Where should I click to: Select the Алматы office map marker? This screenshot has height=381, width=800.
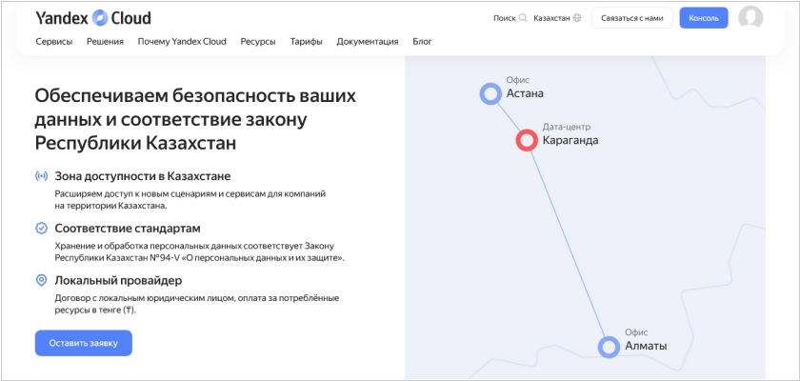tap(609, 347)
